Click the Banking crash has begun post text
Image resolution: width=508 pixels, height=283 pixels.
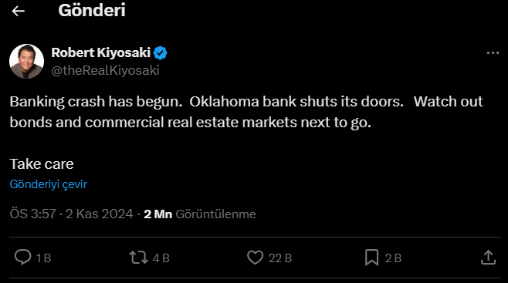246,112
